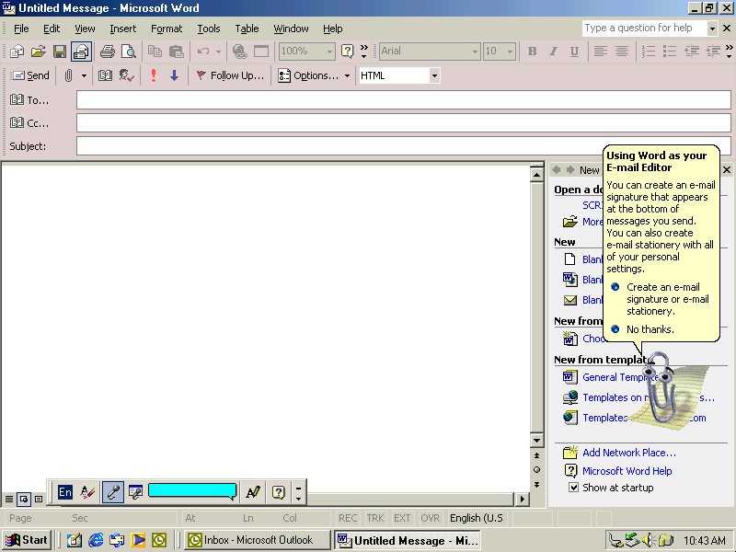Click the Open folder icon

39,52
